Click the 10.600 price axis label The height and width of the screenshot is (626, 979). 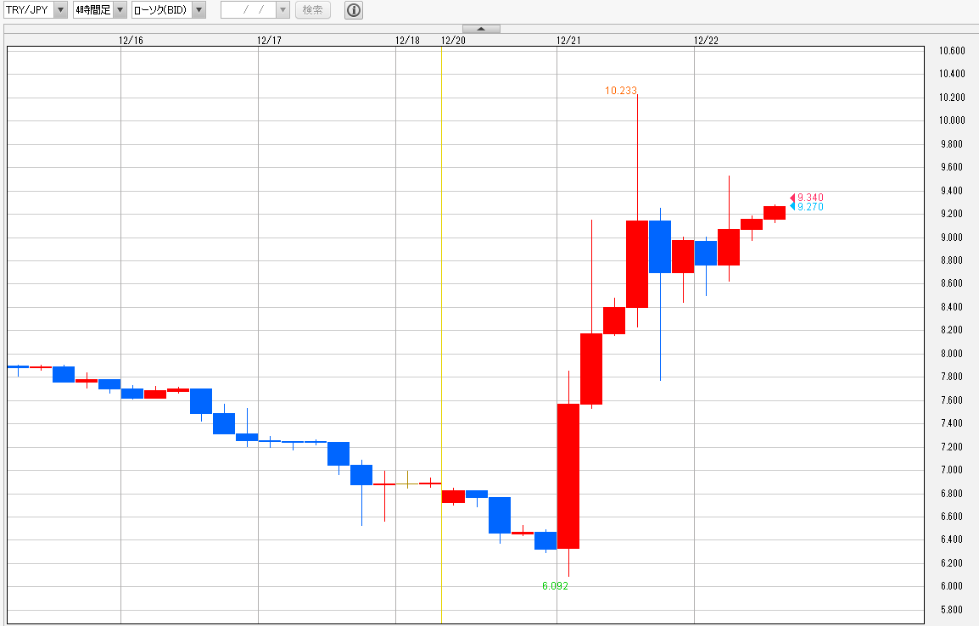[952, 51]
